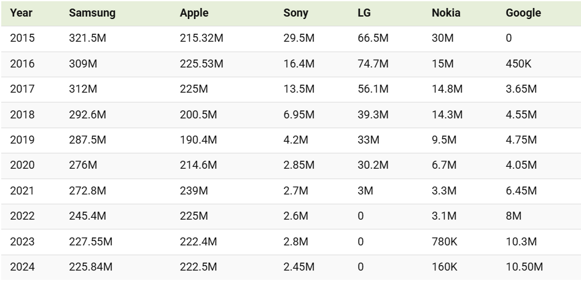The image size is (581, 281).
Task: Click the Year column header
Action: 21,13
